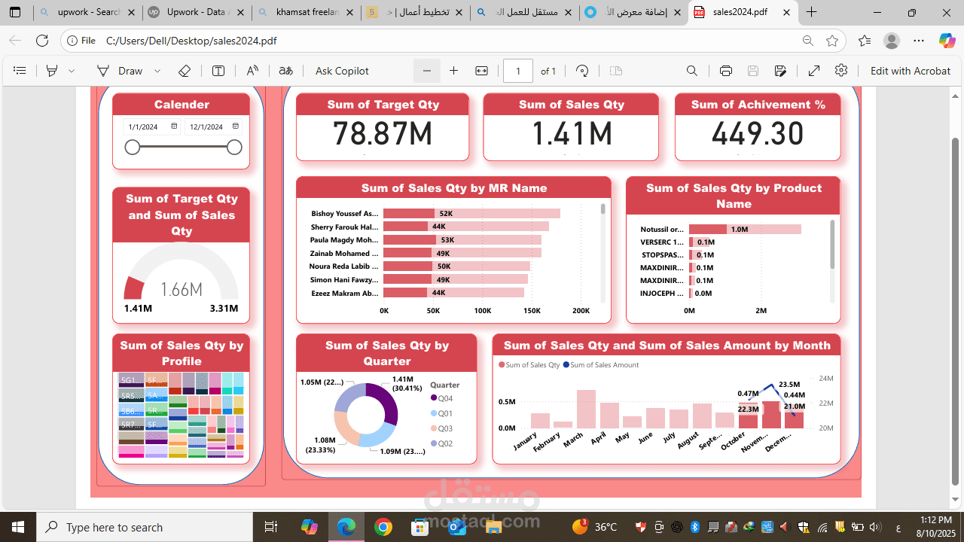964x542 pixels.
Task: Click the 1/1/2024 start date field
Action: coord(152,126)
